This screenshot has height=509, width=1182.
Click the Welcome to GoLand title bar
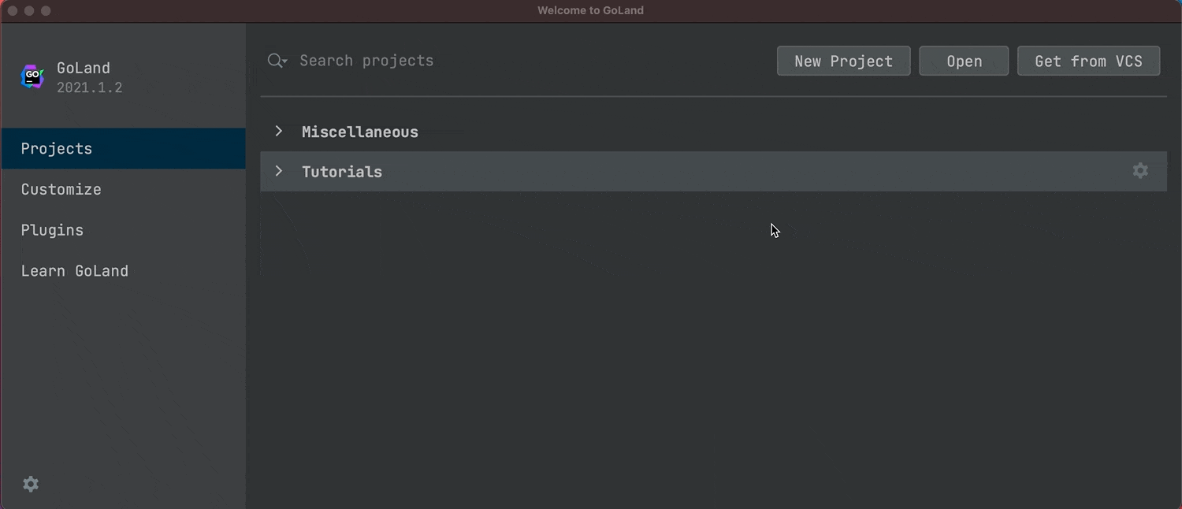590,11
